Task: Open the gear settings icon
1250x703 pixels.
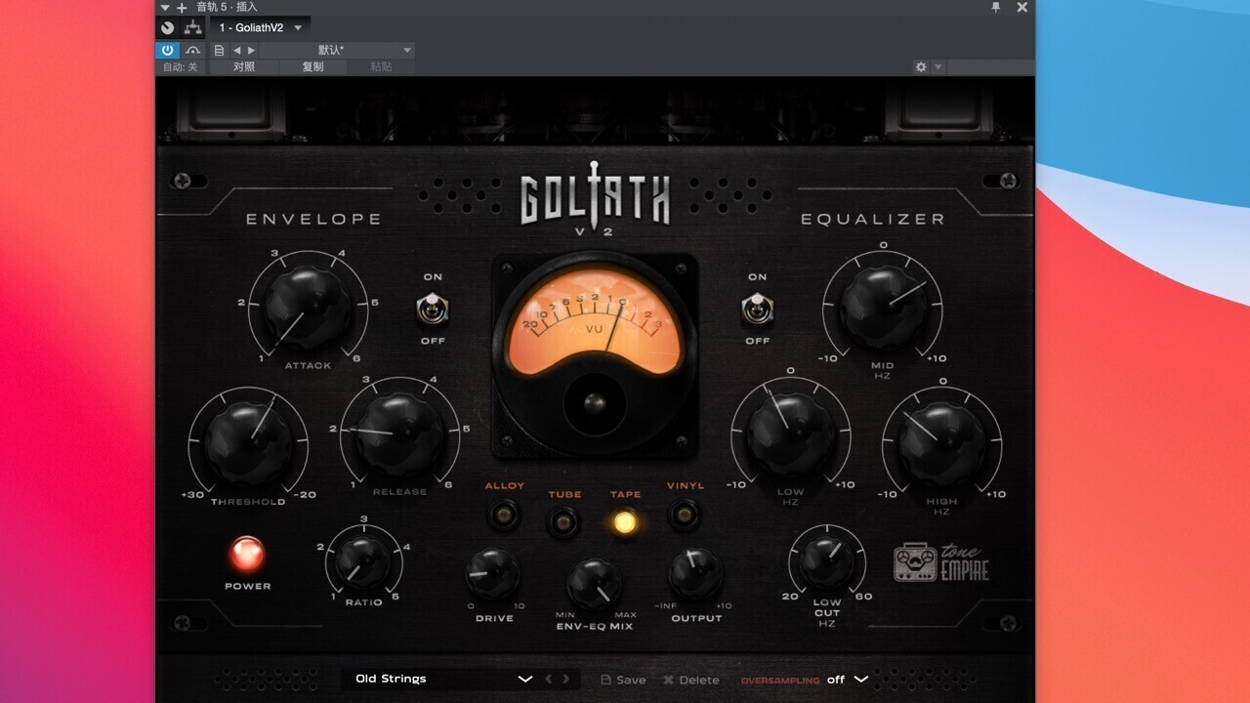Action: pyautogui.click(x=920, y=67)
